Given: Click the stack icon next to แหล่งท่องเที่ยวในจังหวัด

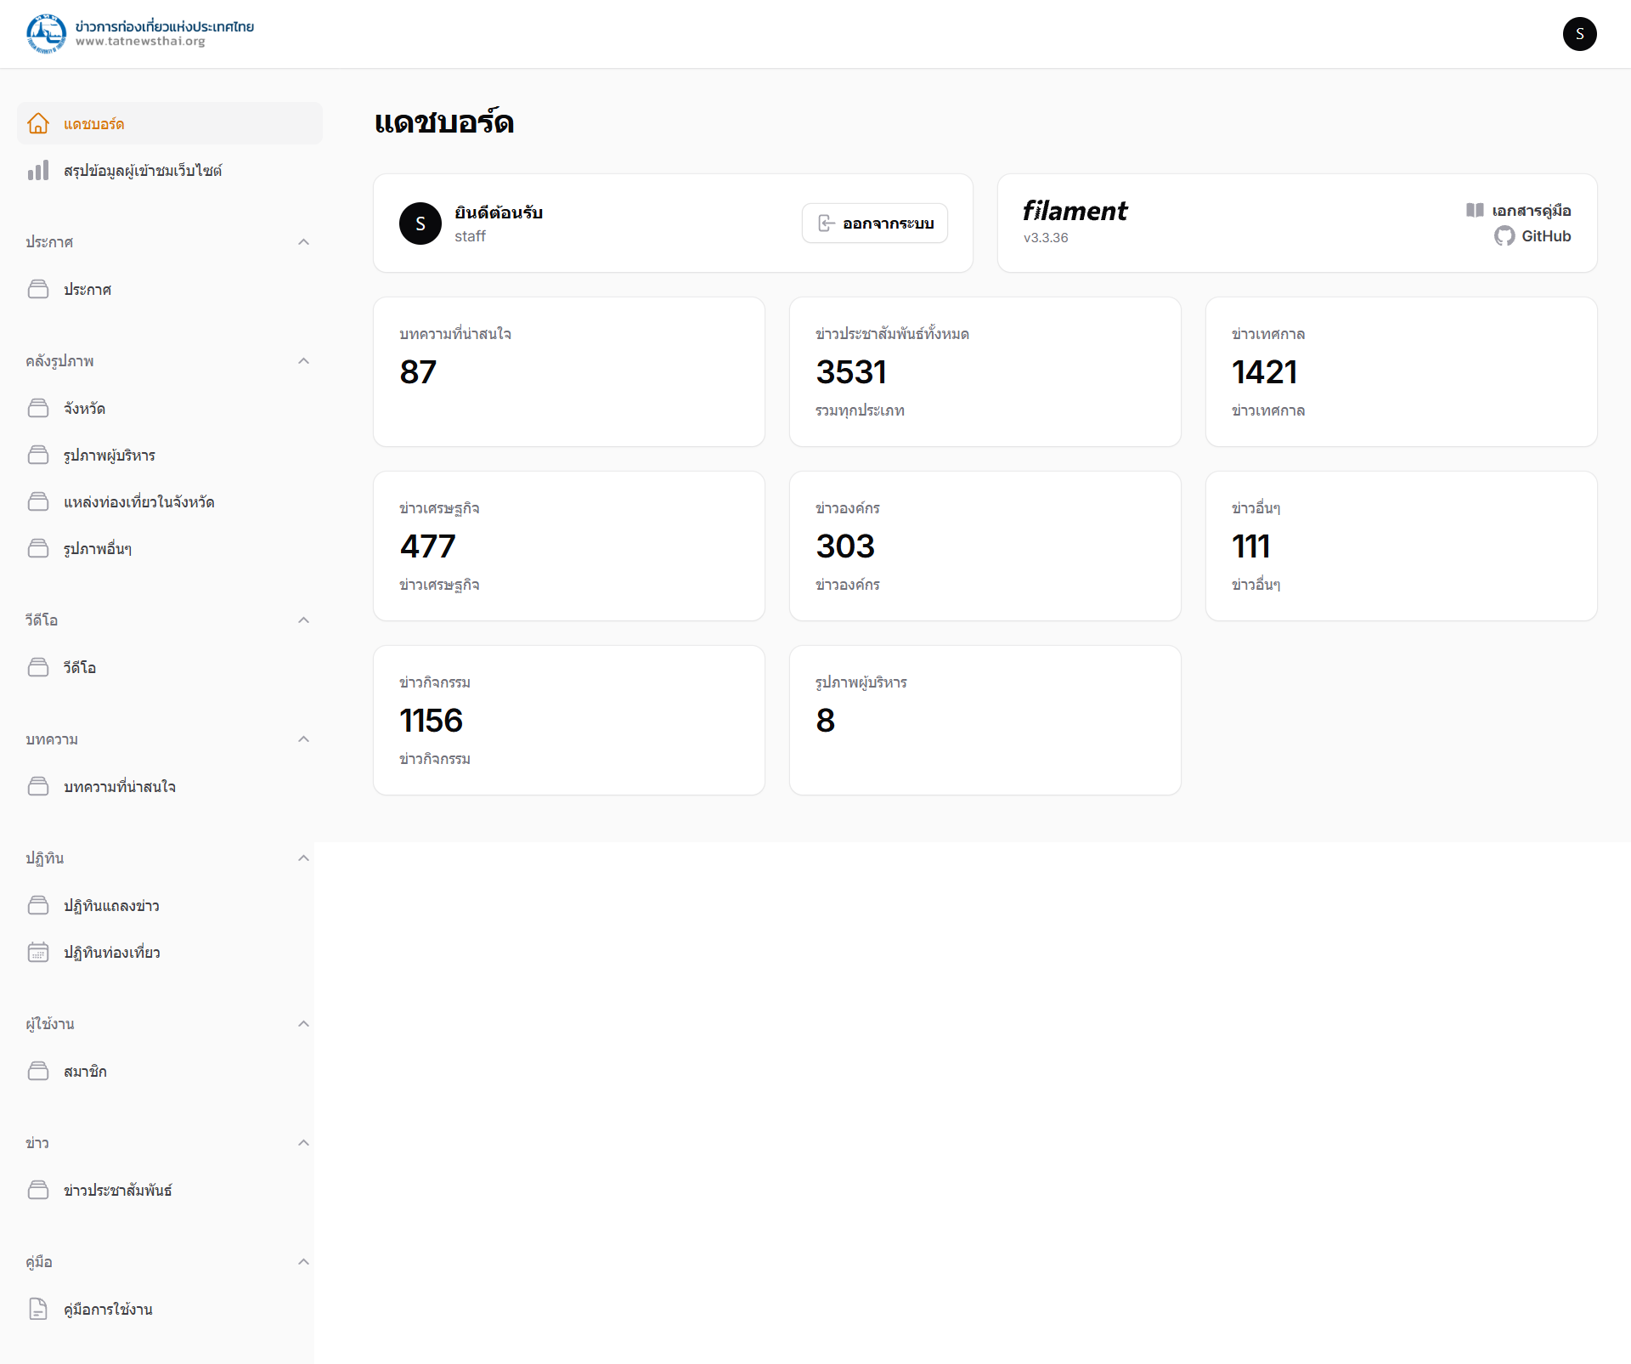Looking at the screenshot, I should [x=38, y=501].
